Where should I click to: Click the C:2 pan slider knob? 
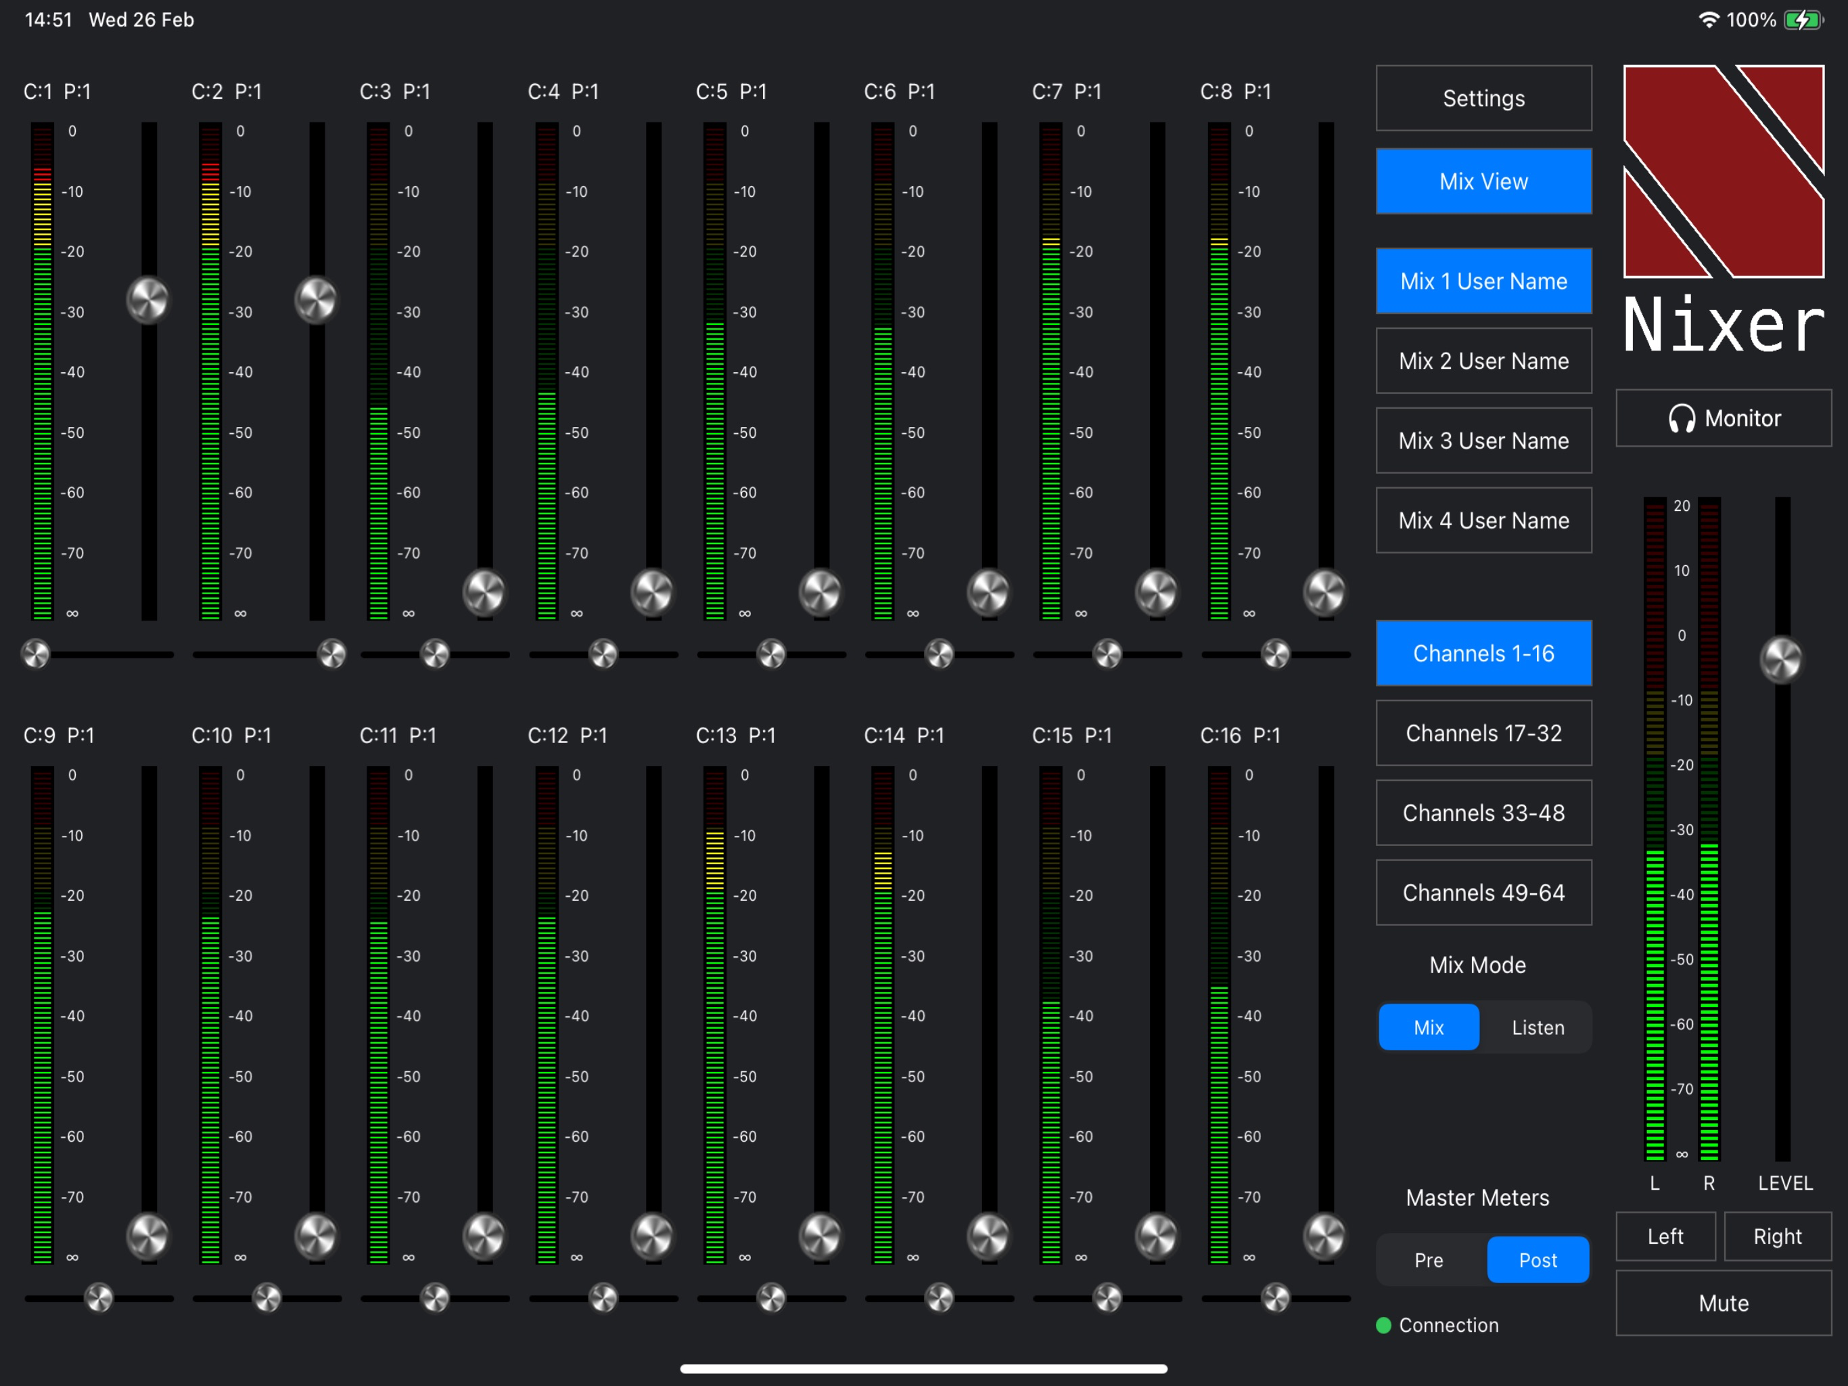coord(331,654)
